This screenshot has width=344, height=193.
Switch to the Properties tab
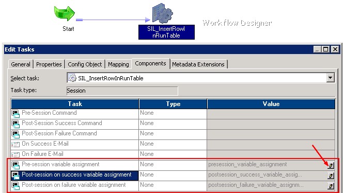pos(49,64)
